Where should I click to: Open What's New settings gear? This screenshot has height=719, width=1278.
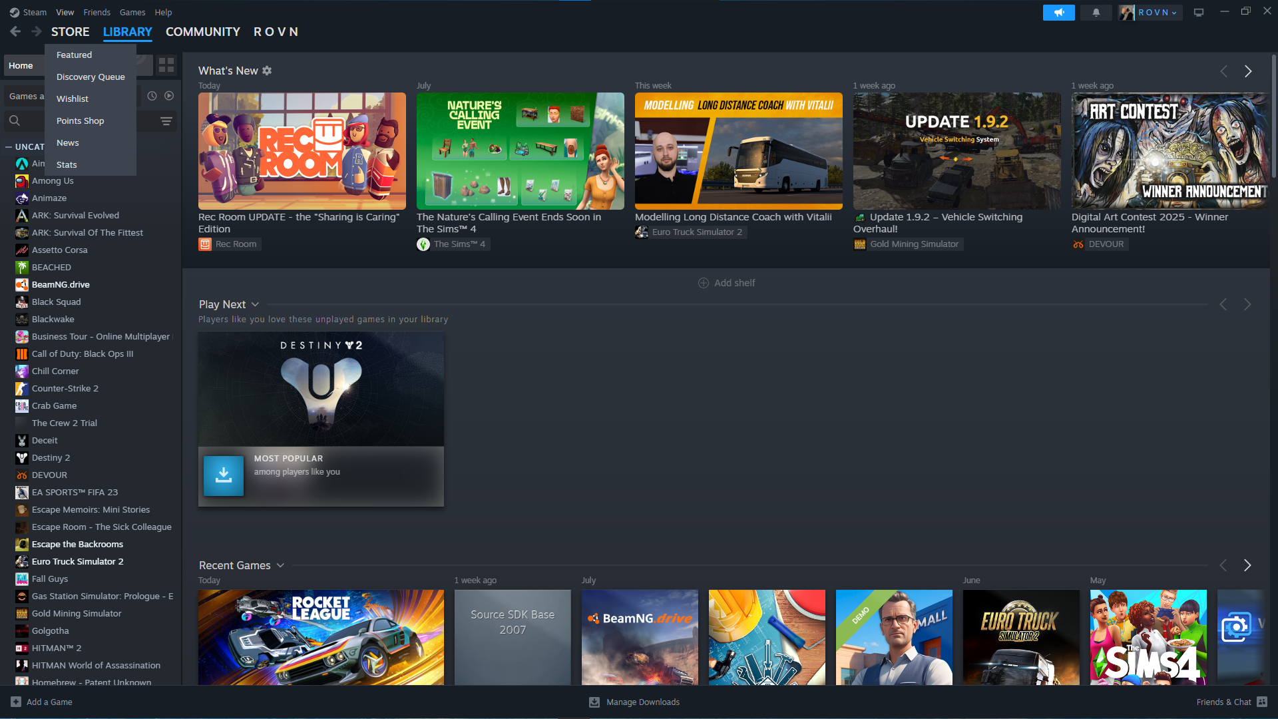pyautogui.click(x=267, y=71)
